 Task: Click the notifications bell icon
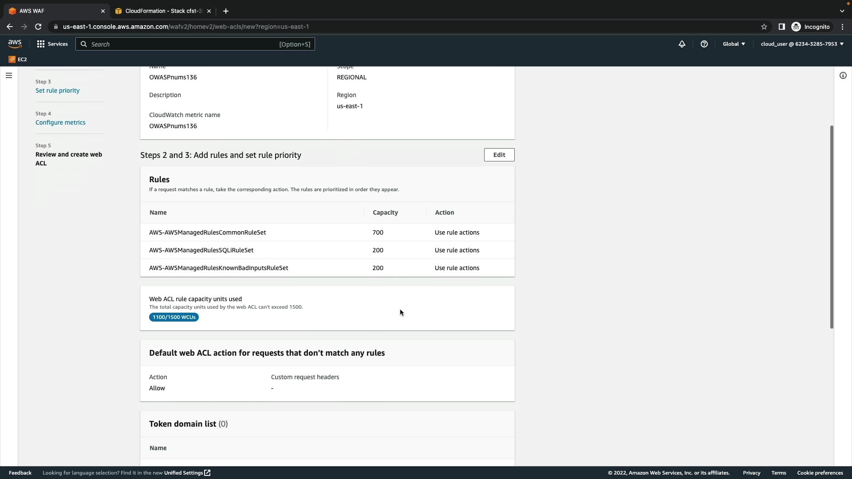click(x=682, y=44)
